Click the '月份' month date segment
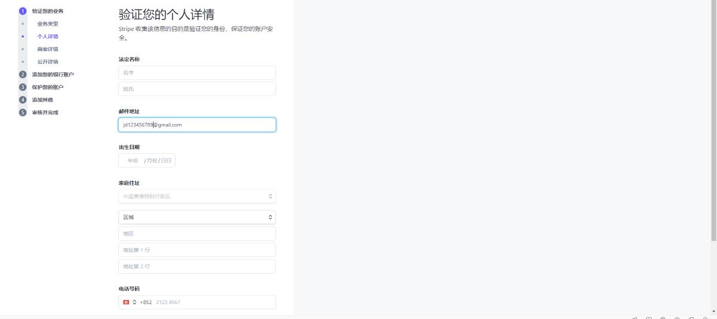This screenshot has height=319, width=717. [152, 160]
